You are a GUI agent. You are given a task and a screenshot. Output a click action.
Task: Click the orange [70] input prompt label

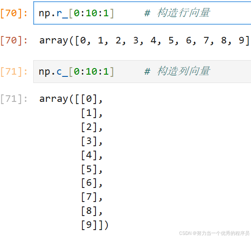14,13
